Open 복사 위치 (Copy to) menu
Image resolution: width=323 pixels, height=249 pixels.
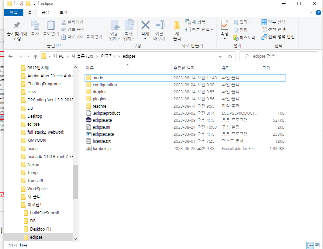[129, 30]
